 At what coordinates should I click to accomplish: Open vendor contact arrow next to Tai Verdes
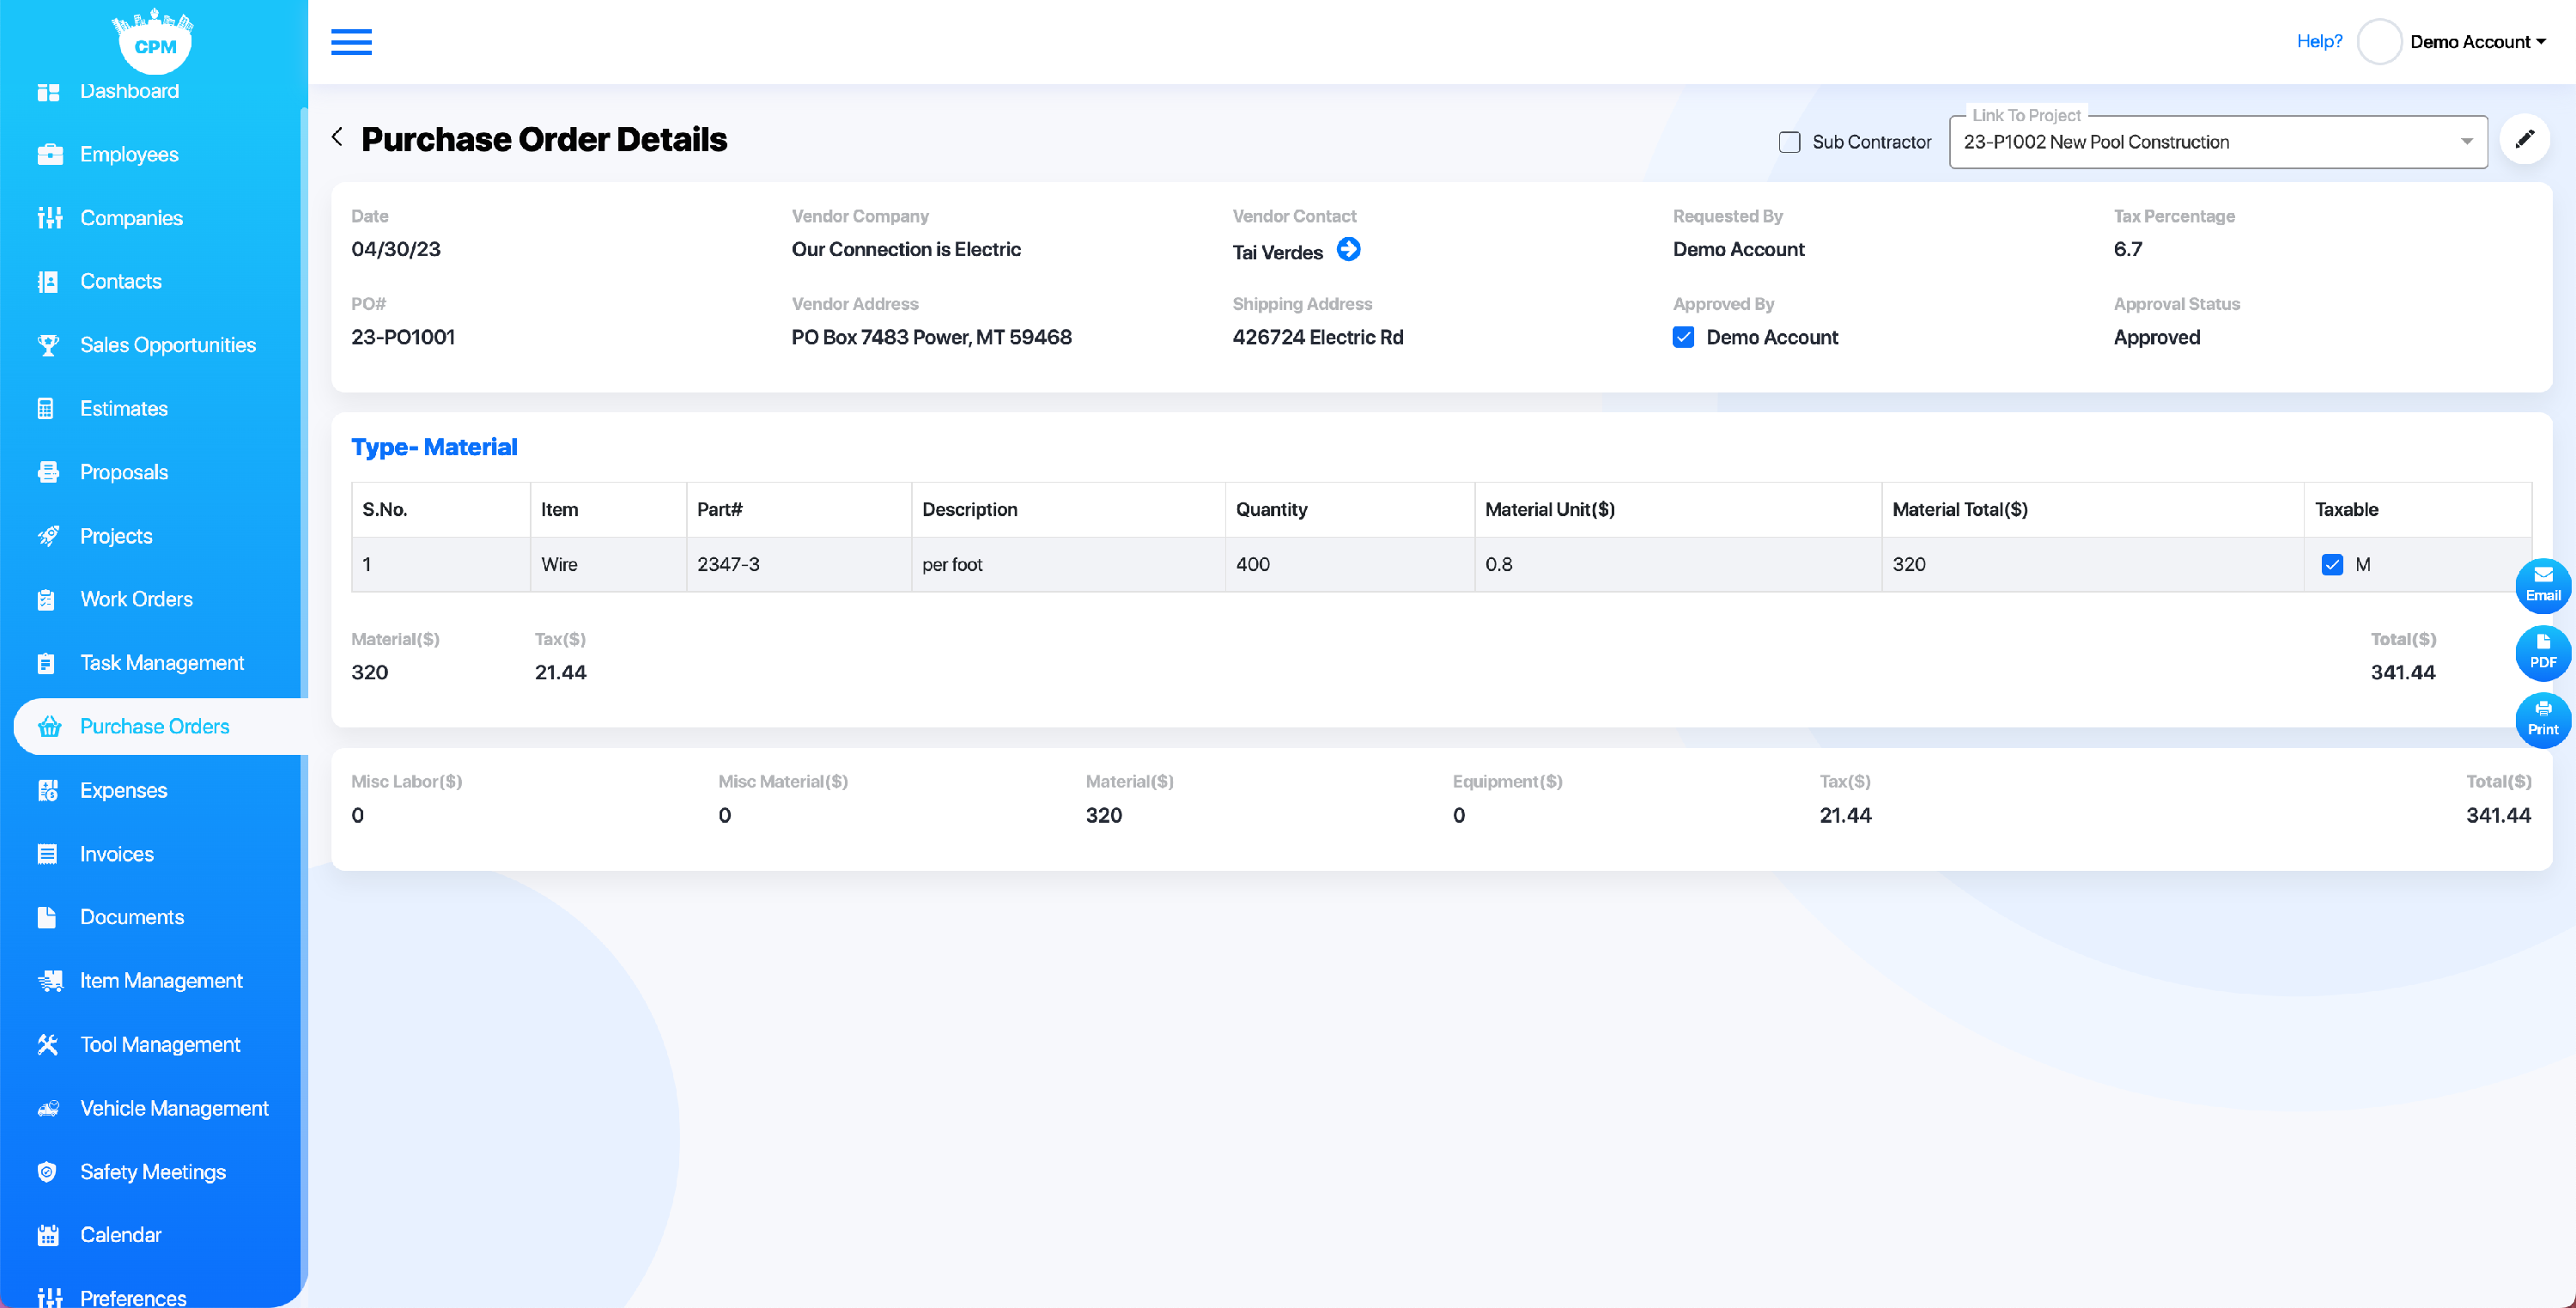pyautogui.click(x=1348, y=250)
